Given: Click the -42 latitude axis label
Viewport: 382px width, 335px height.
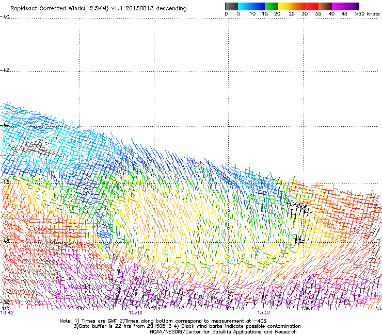Looking at the screenshot, I should 5,70.
